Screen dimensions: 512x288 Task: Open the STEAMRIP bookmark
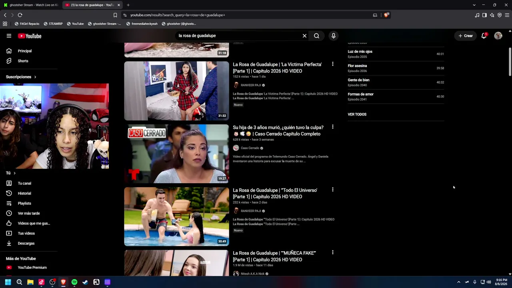(53, 24)
